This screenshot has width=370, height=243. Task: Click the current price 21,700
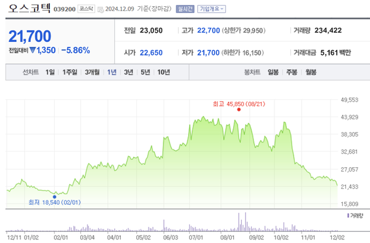tap(30, 36)
